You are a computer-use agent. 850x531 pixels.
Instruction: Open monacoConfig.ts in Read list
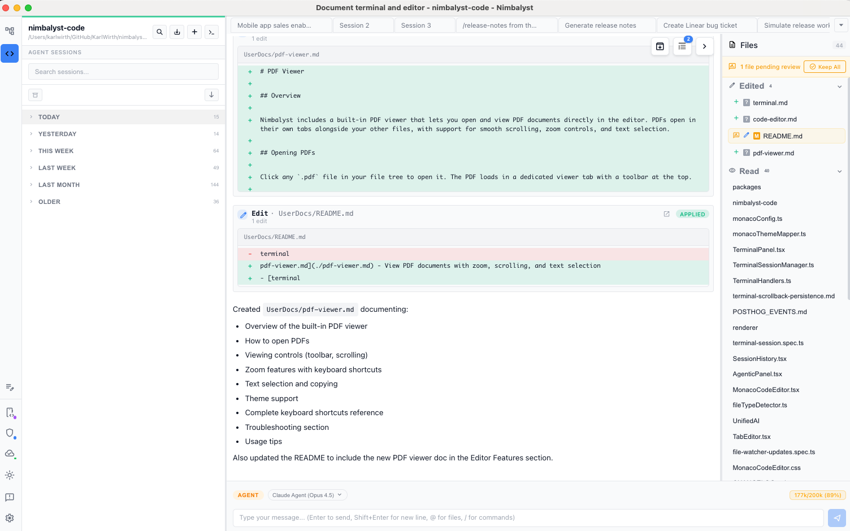pos(757,219)
